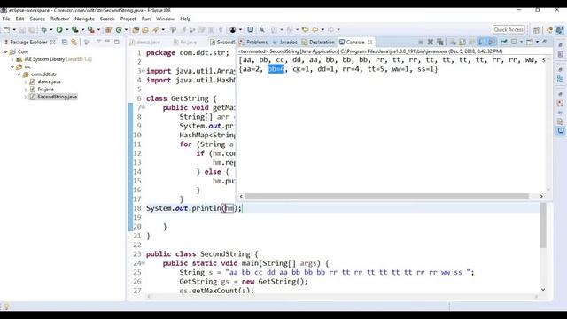This screenshot has width=567, height=319.
Task: Open the Navigate menu
Action: coord(84,19)
